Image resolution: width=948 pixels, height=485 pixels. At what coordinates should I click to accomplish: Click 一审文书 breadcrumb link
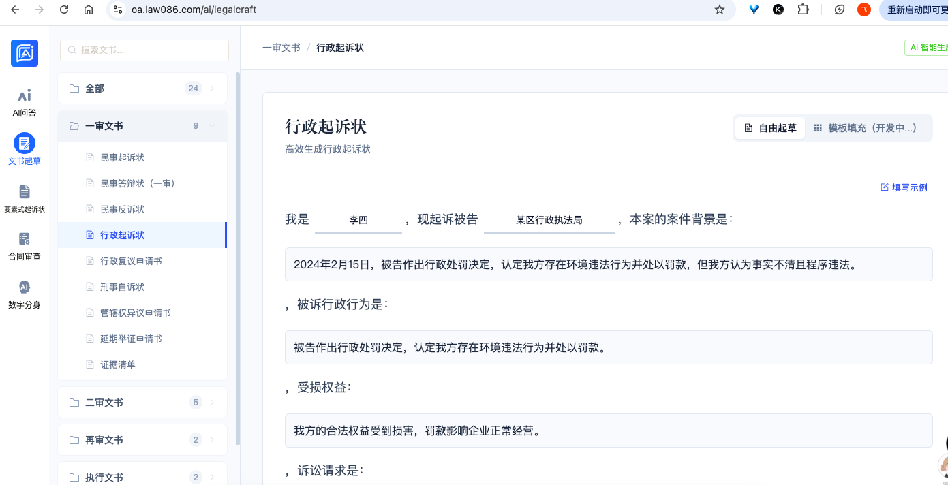pyautogui.click(x=281, y=48)
